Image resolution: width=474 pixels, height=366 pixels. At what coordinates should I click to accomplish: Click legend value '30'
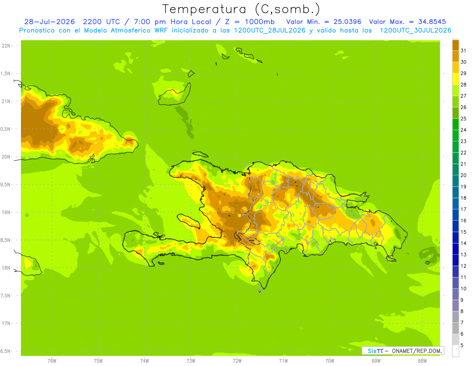tap(464, 62)
